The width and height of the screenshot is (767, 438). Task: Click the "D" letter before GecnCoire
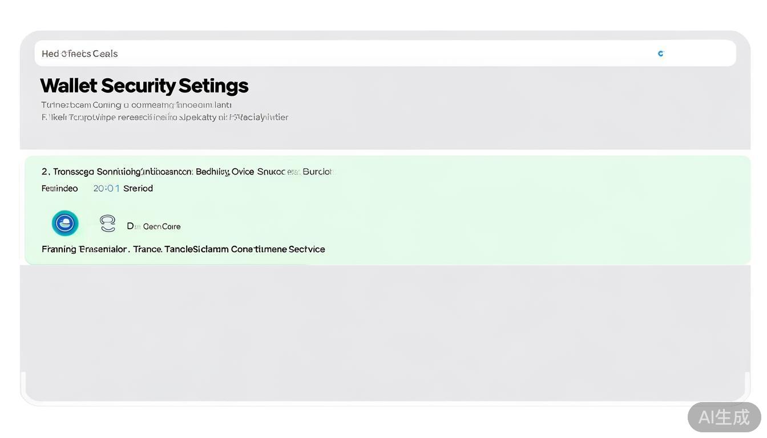[x=130, y=226]
